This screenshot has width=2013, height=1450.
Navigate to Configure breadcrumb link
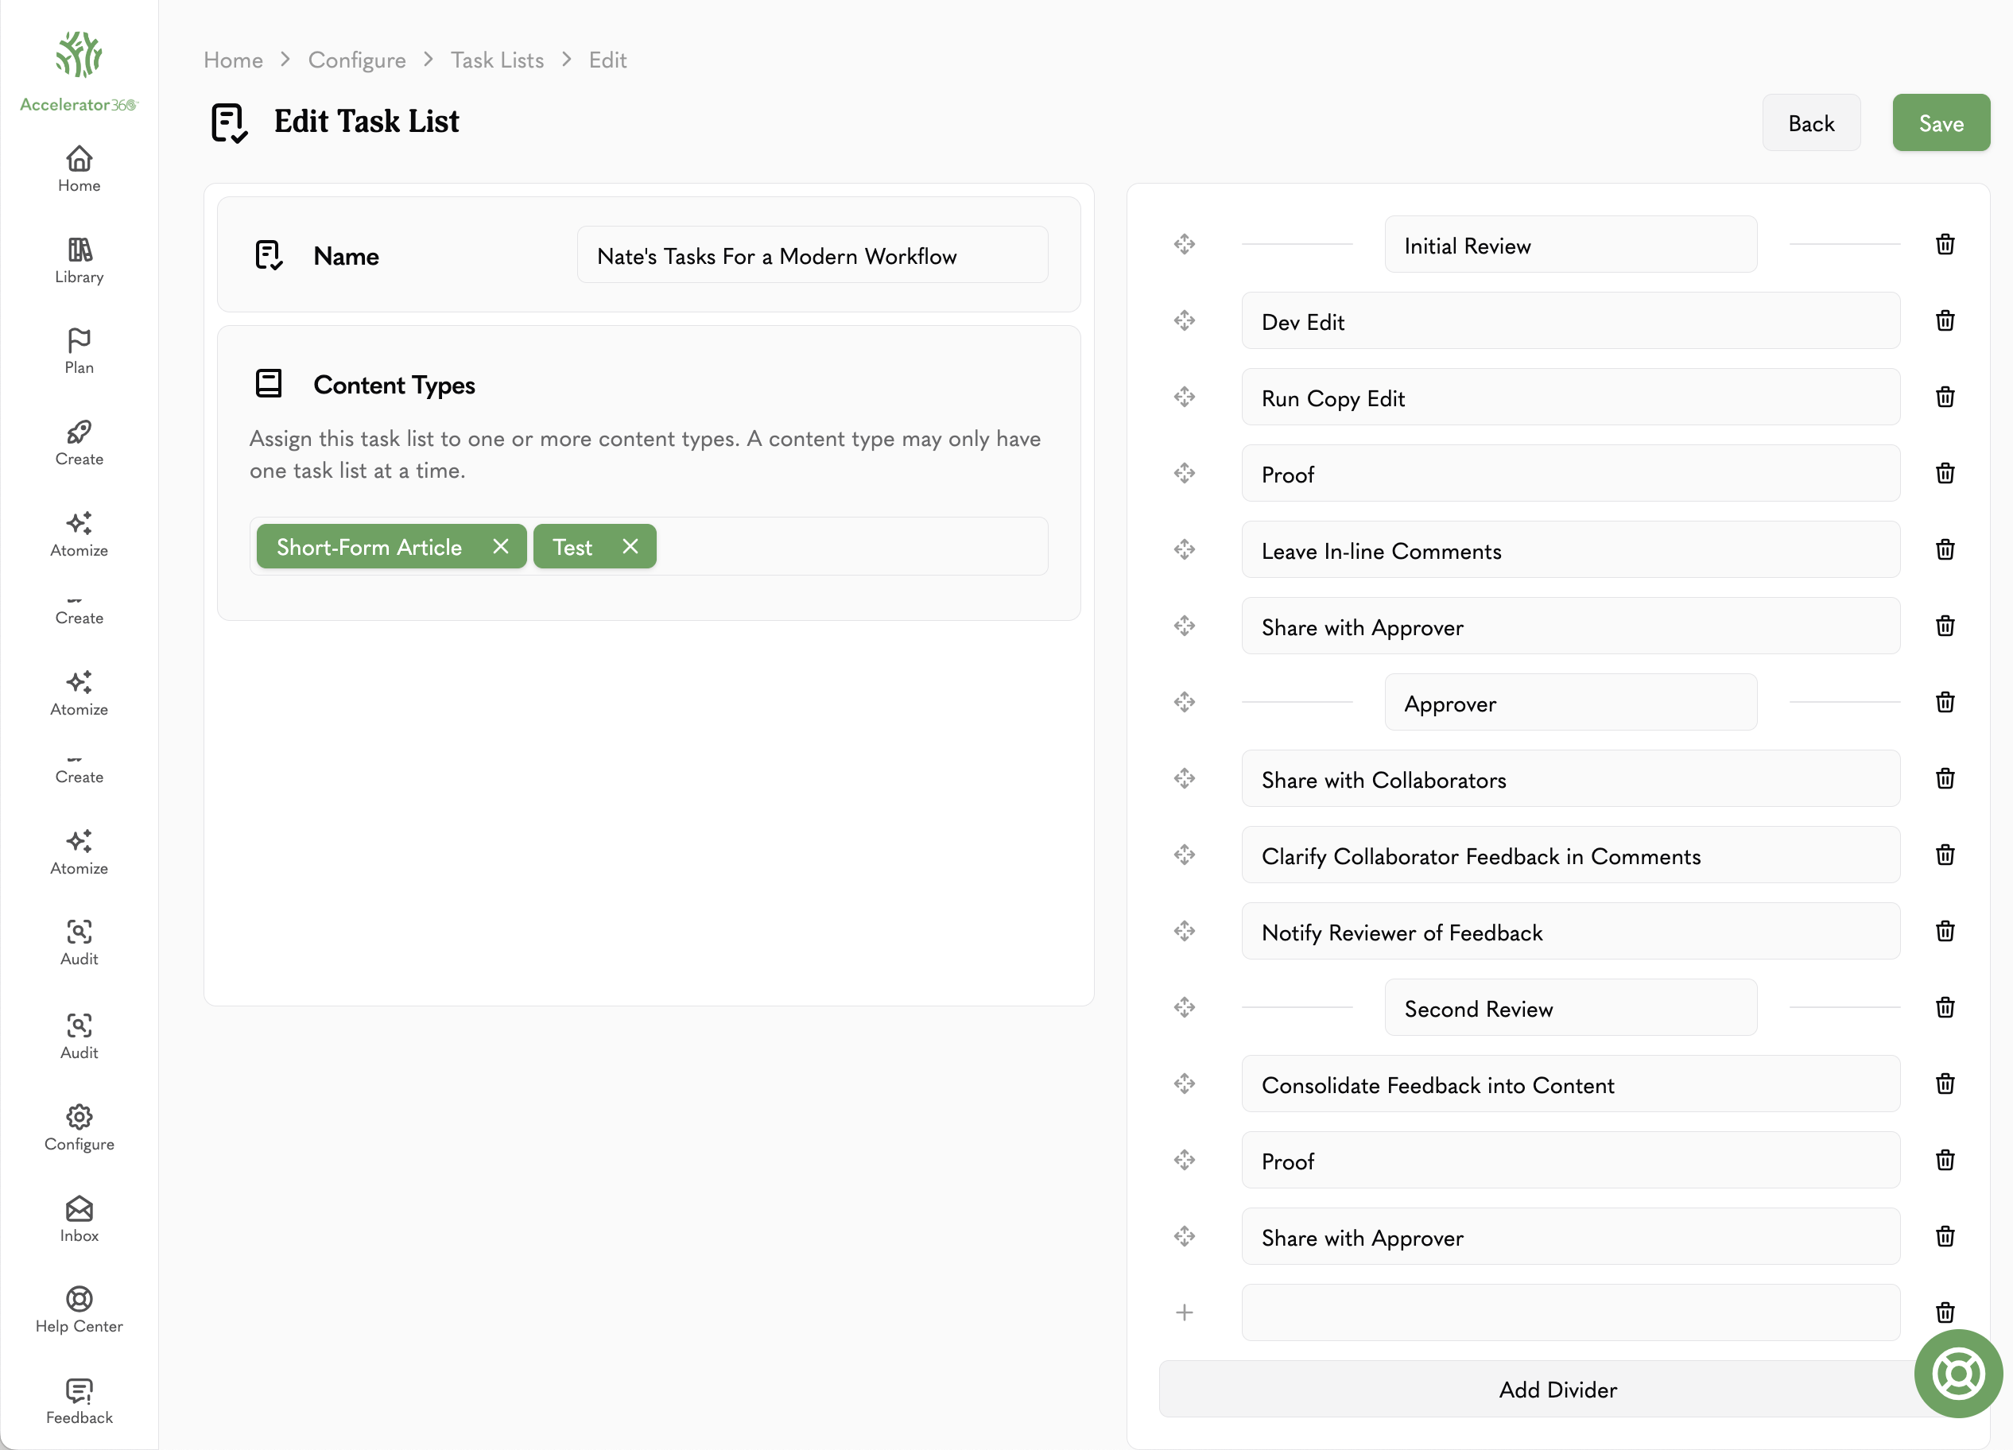click(357, 60)
